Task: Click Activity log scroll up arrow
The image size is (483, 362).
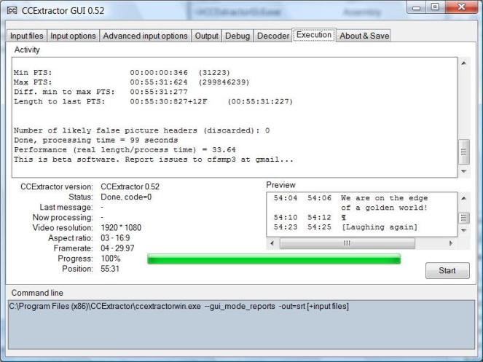Action: click(464, 63)
